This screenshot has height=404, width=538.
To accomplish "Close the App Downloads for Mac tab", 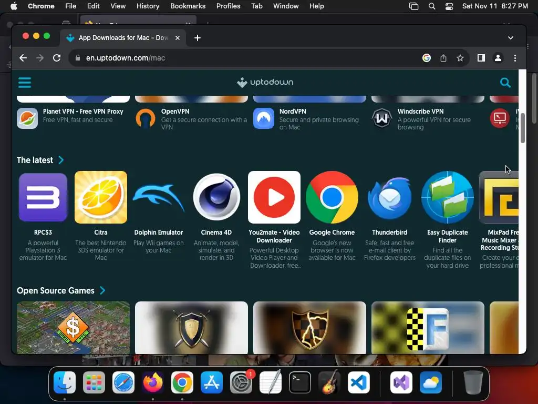I will (178, 38).
